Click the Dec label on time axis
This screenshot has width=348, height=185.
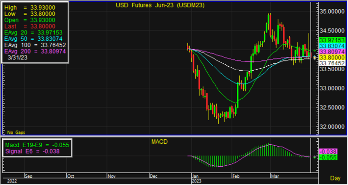(153, 176)
